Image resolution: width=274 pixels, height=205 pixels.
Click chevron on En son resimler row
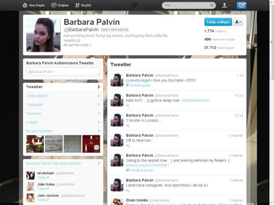(x=99, y=131)
